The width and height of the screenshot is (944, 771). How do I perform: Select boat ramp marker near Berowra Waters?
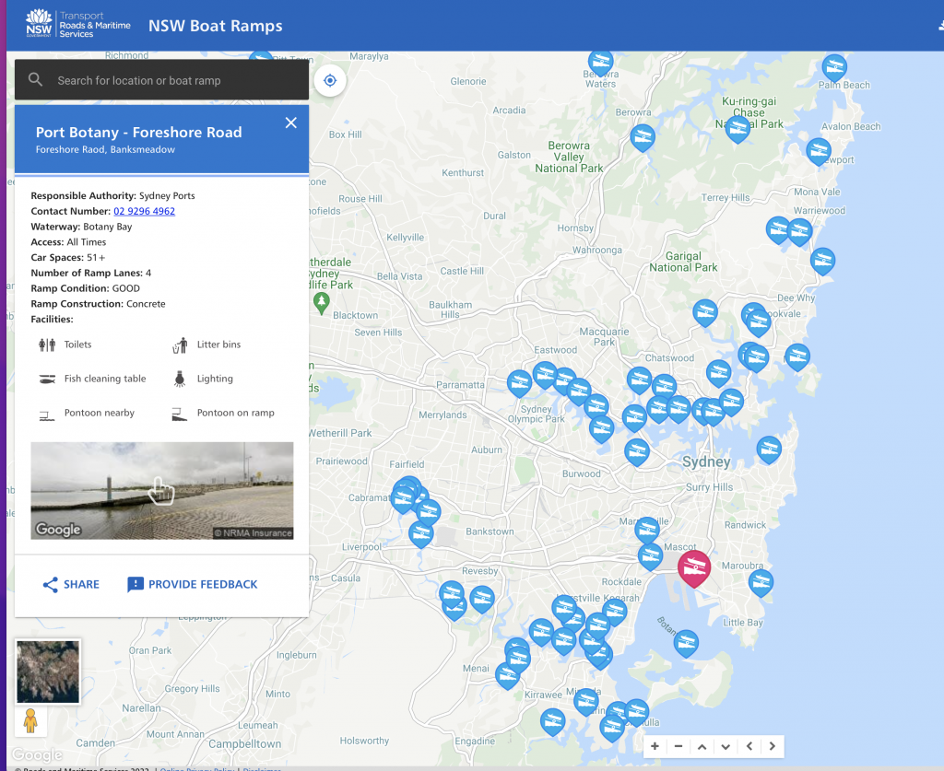[600, 62]
